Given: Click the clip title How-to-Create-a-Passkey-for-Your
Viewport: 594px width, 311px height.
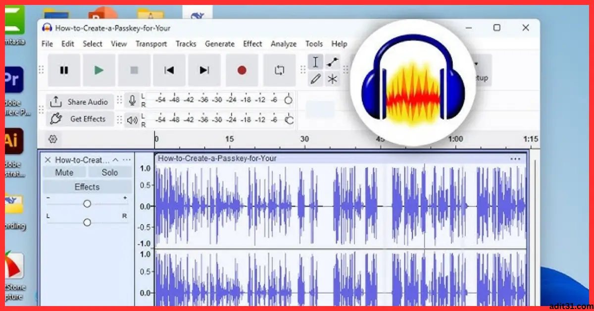Looking at the screenshot, I should [217, 158].
